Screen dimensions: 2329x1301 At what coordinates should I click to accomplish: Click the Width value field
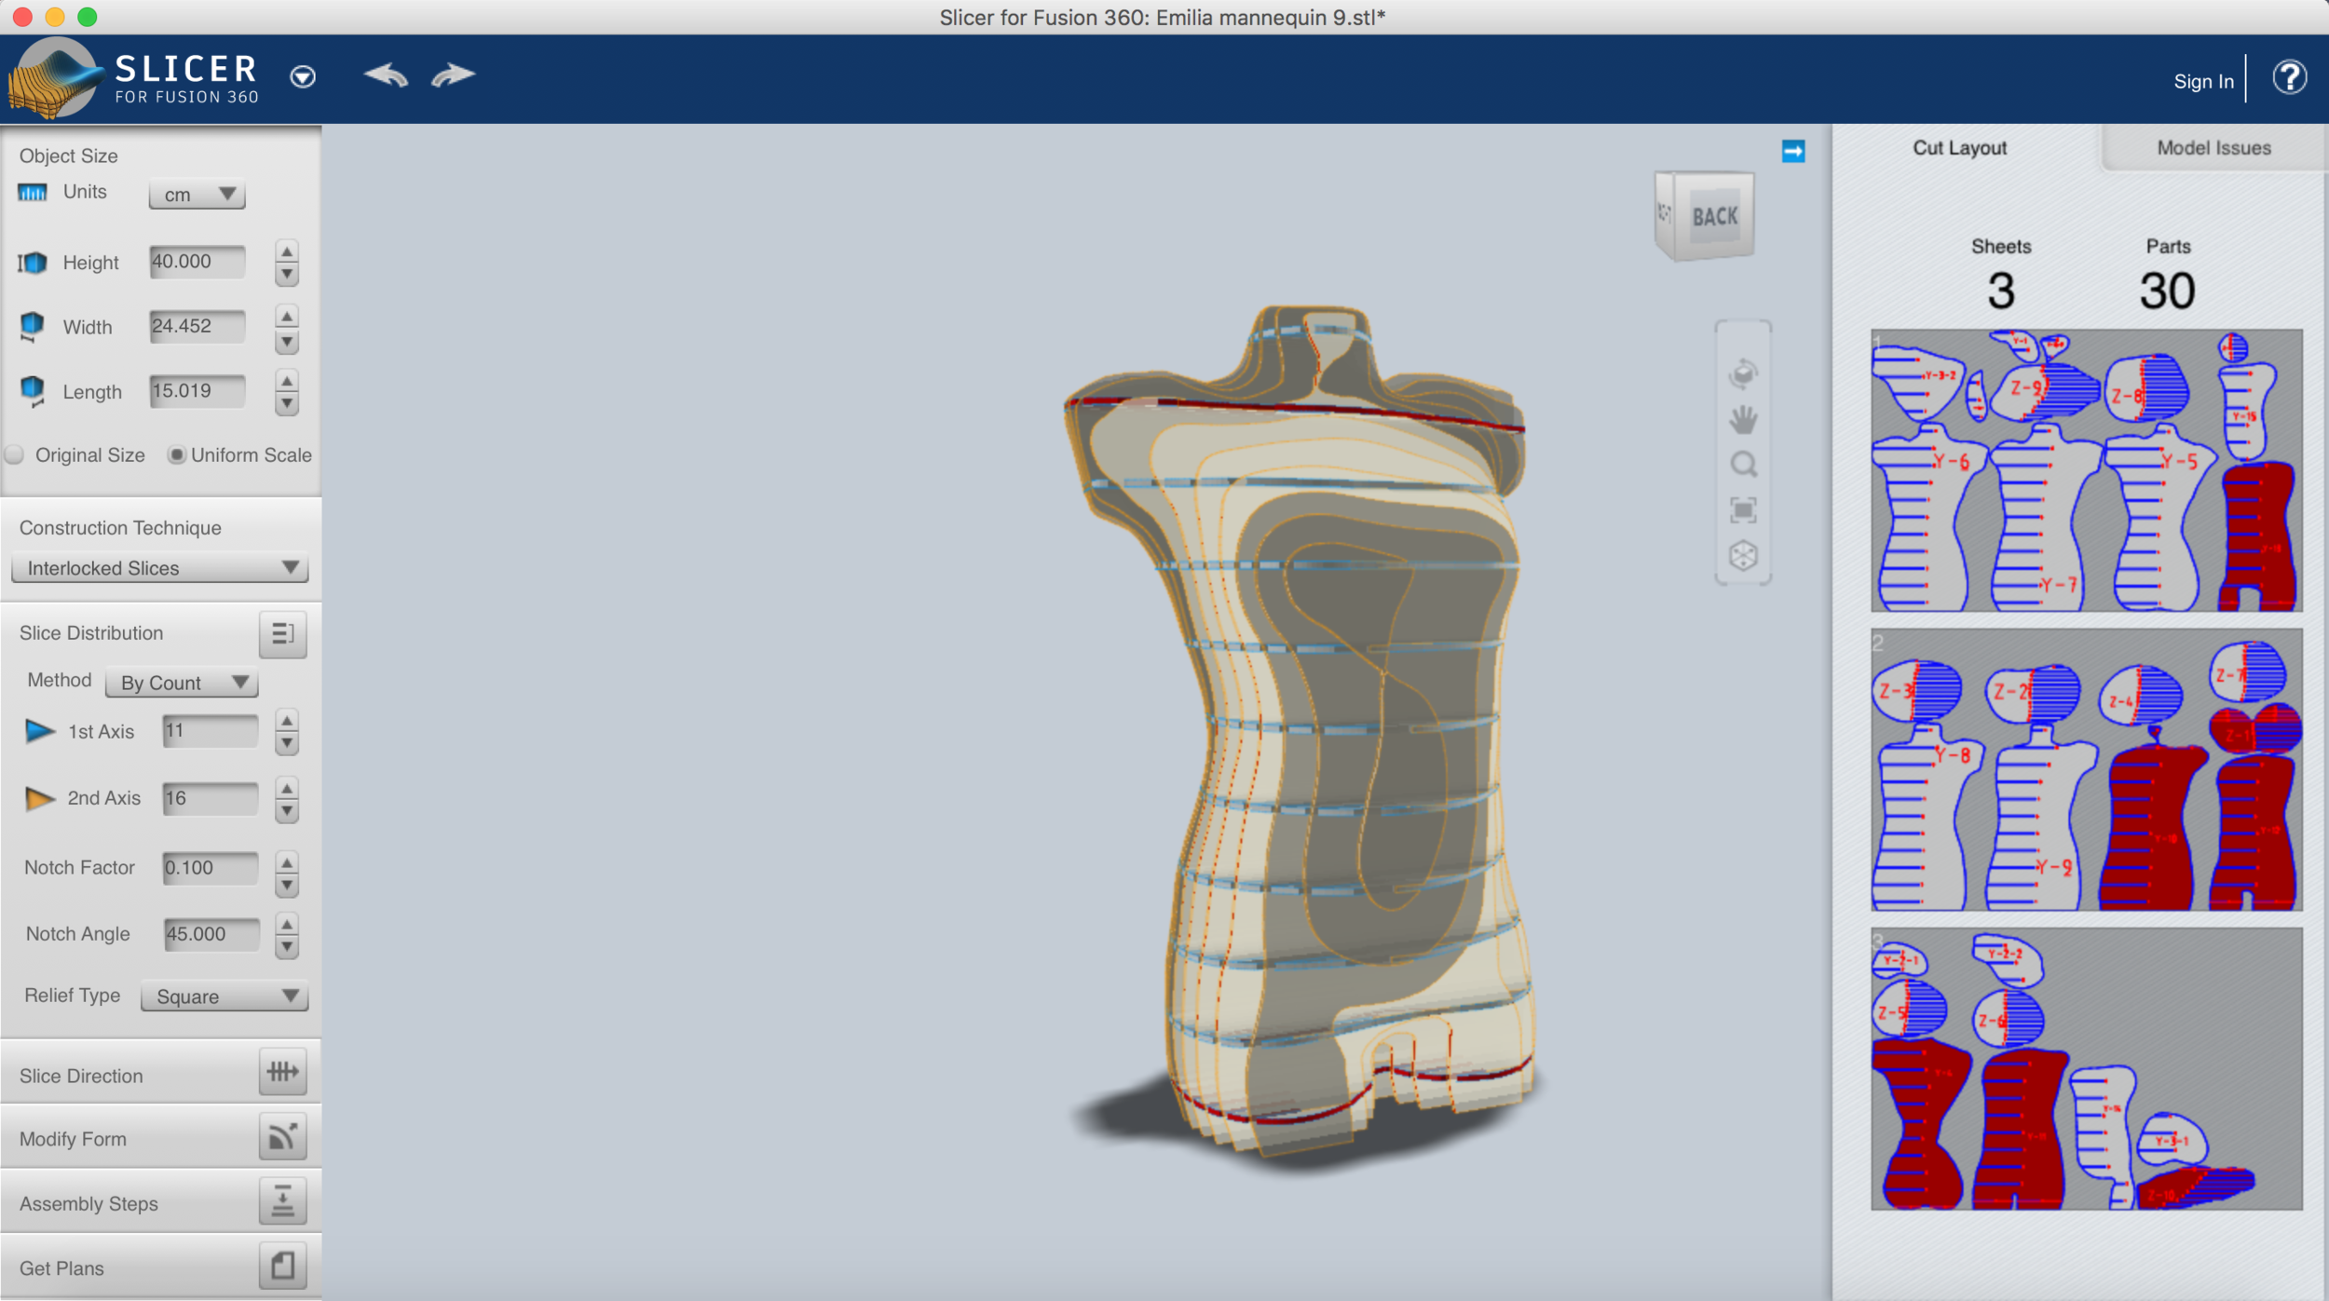[x=197, y=326]
